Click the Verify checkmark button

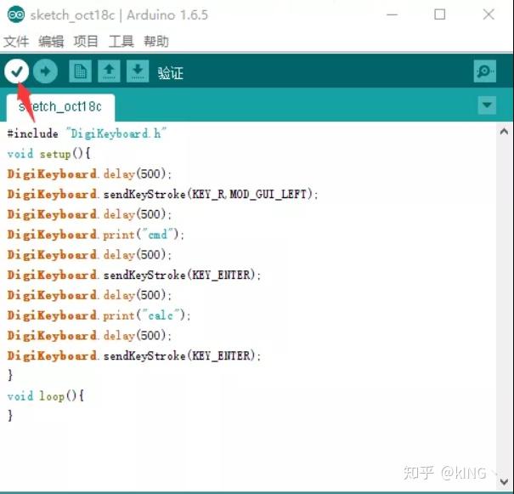(17, 71)
